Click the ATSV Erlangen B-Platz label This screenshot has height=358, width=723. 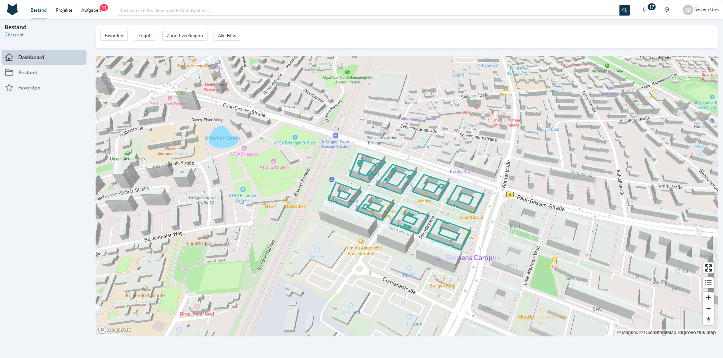click(295, 143)
